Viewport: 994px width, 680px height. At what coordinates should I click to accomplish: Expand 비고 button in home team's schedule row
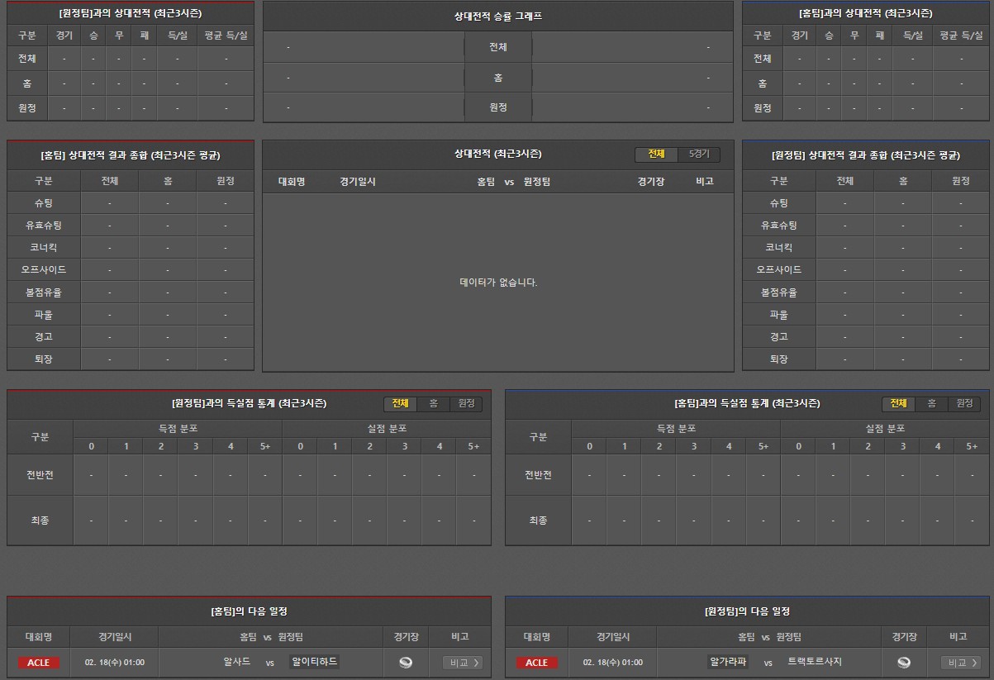tap(463, 663)
